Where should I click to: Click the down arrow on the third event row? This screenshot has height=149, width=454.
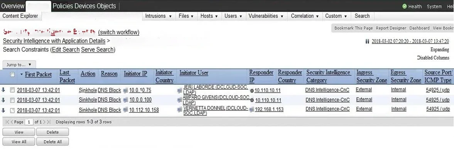point(3,110)
